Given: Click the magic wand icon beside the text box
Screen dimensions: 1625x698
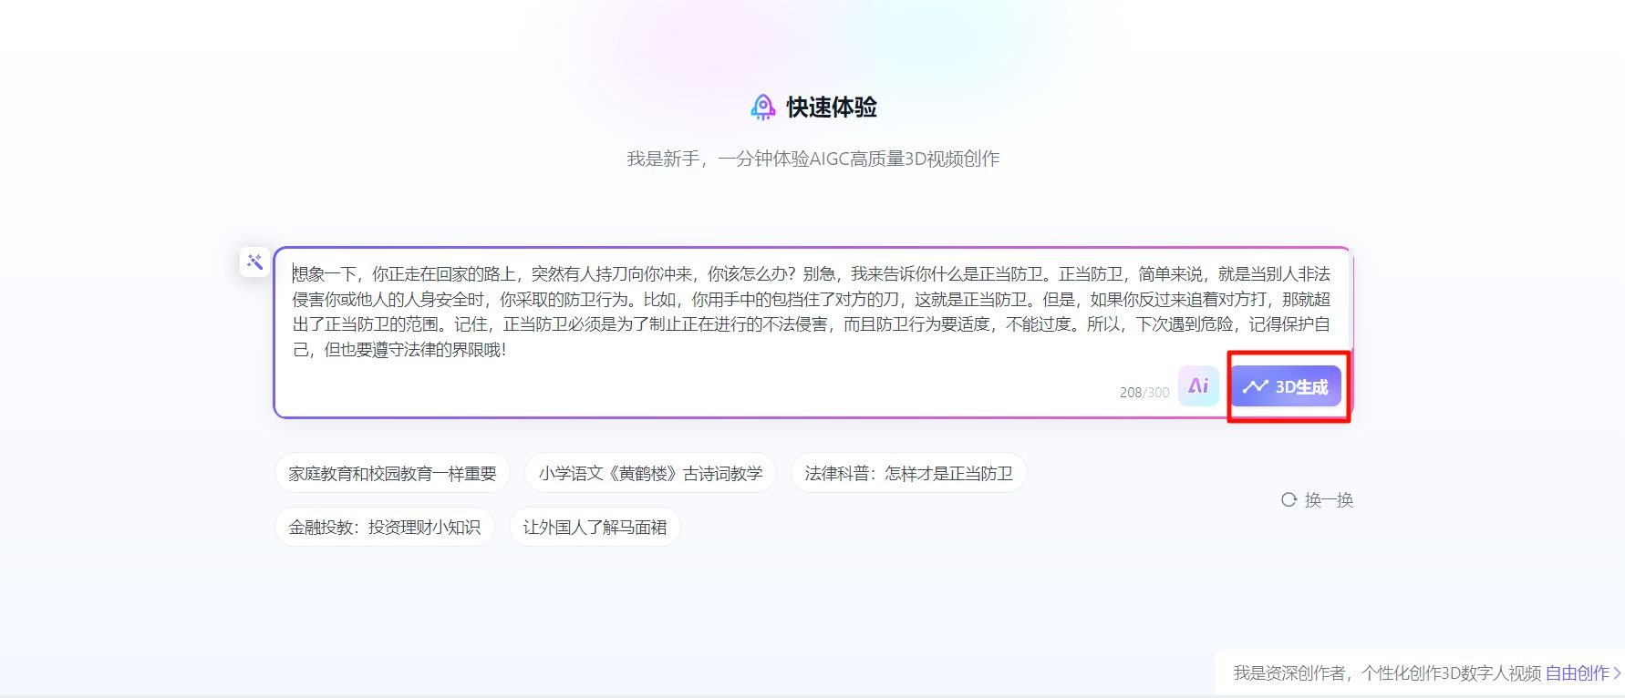Looking at the screenshot, I should pos(254,262).
